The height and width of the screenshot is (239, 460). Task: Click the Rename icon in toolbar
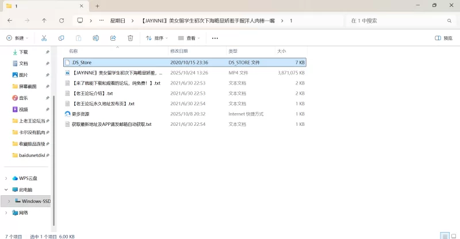coord(96,38)
